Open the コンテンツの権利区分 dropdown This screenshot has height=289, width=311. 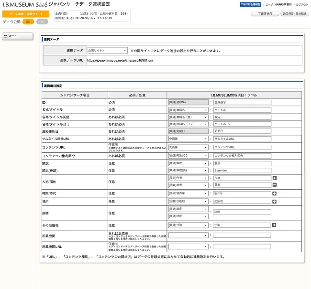pyautogui.click(x=188, y=156)
